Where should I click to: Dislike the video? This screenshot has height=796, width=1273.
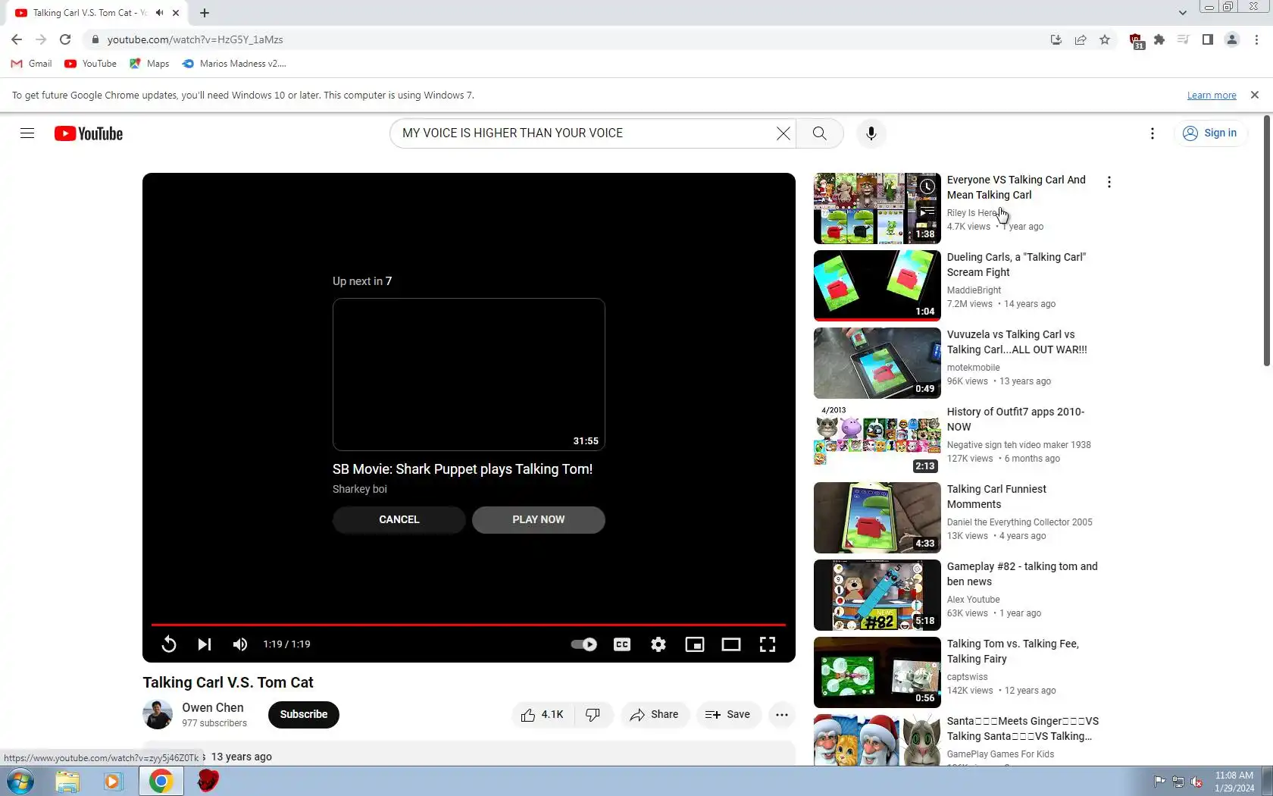coord(593,714)
